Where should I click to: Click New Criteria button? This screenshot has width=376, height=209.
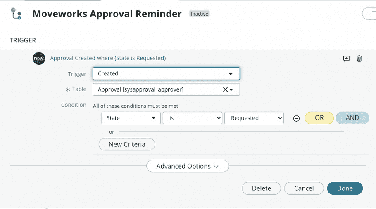[x=127, y=144]
